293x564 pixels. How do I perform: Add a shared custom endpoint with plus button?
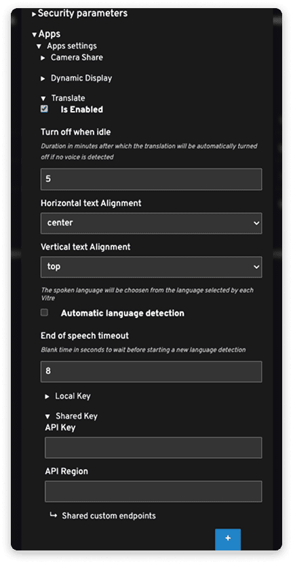click(x=228, y=539)
